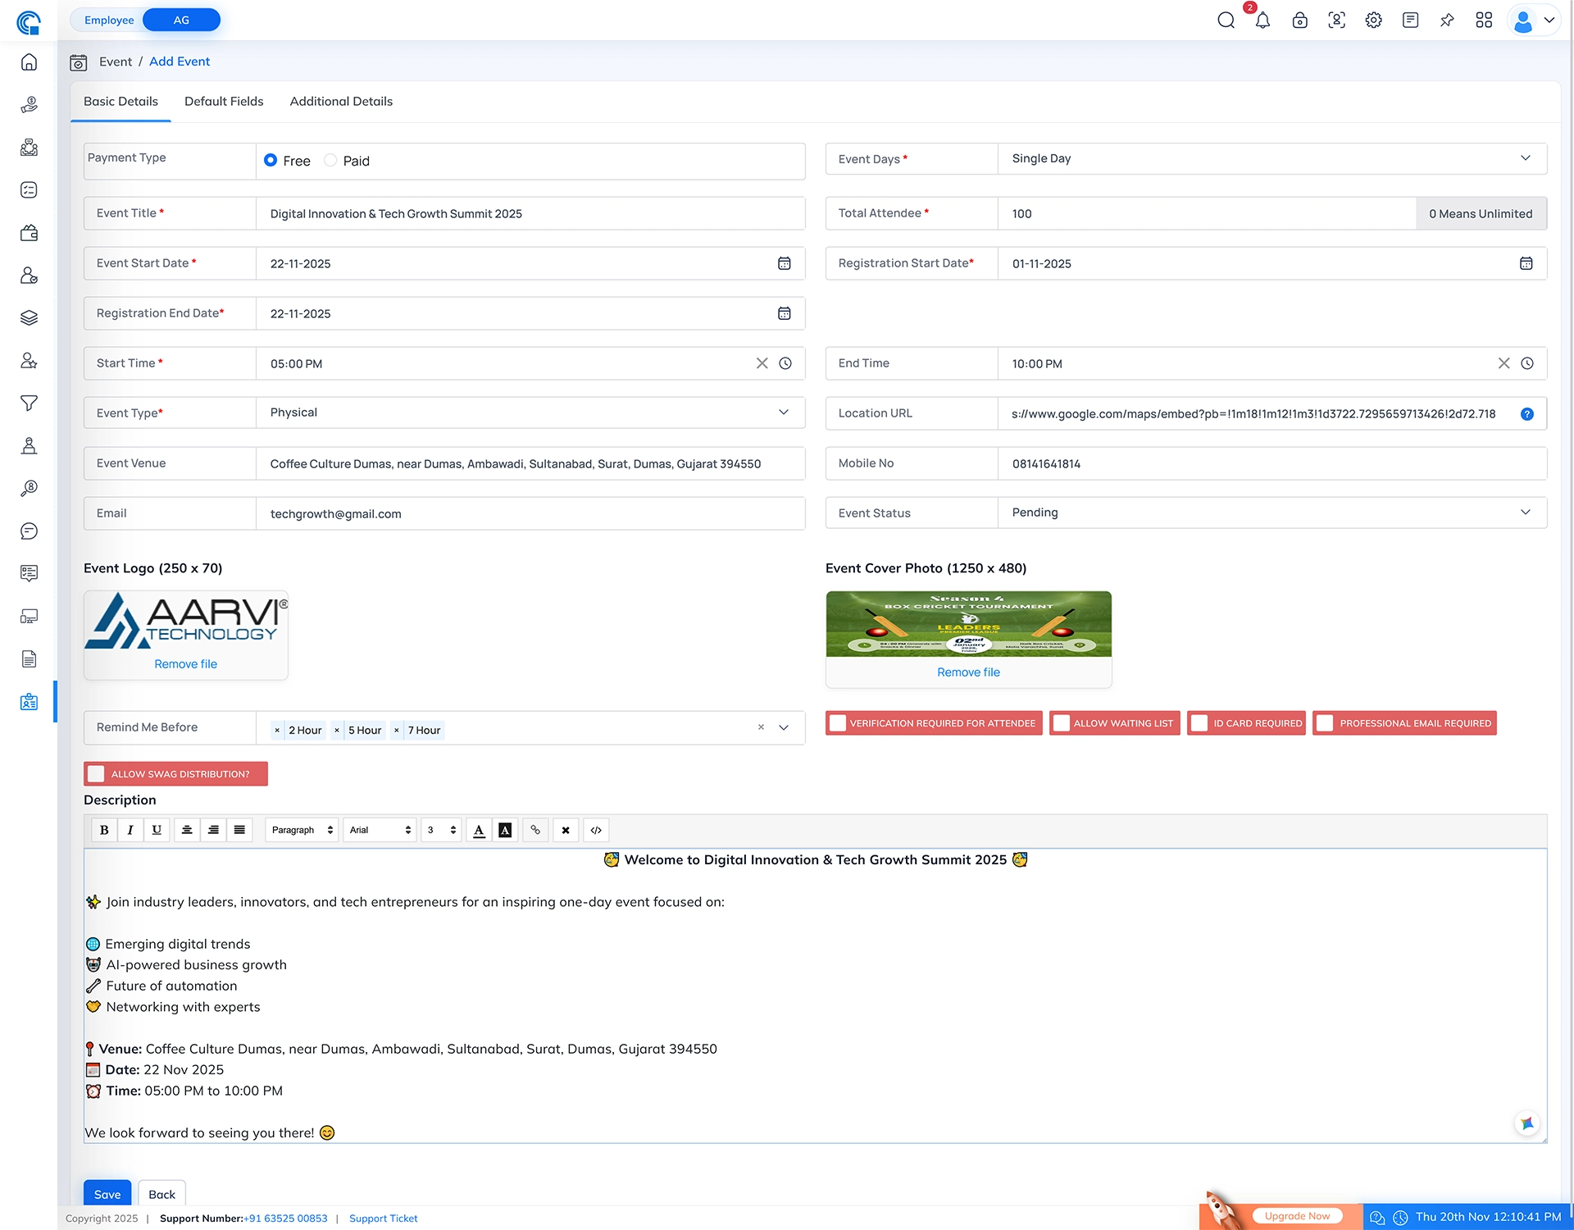
Task: Switch to the Additional Details tab
Action: point(341,101)
